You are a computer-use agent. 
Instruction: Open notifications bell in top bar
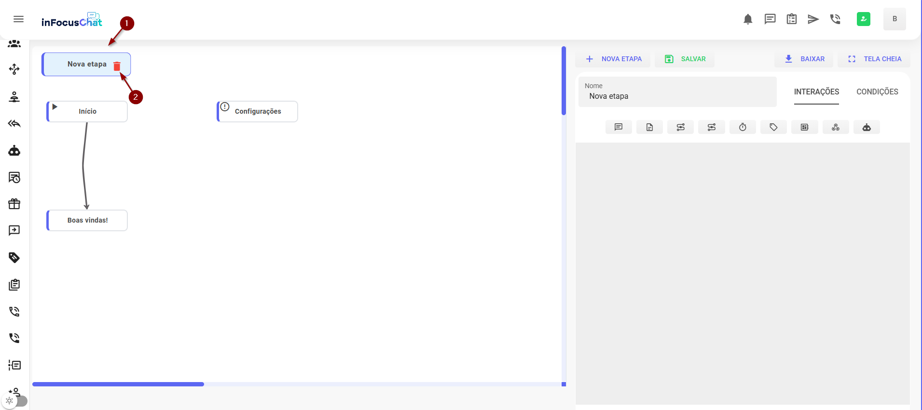coord(748,19)
